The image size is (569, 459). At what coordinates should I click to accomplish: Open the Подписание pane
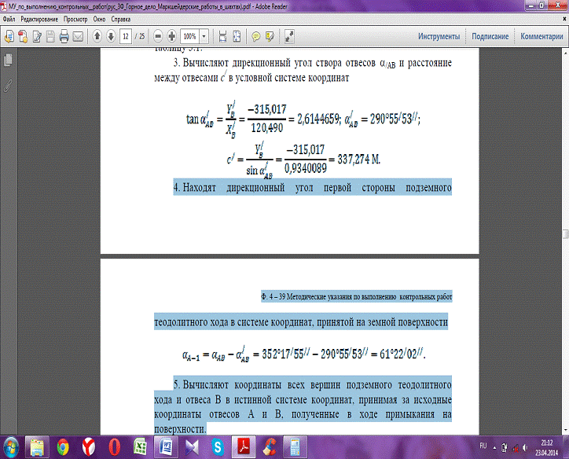coord(490,36)
